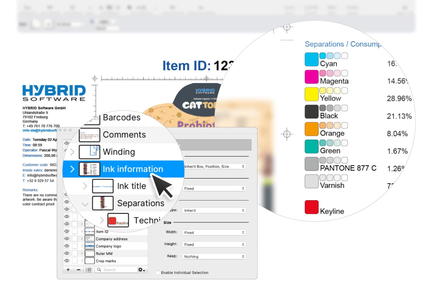The width and height of the screenshot is (433, 289).
Task: Hide the Company address row via eye icon
Action: point(67,239)
